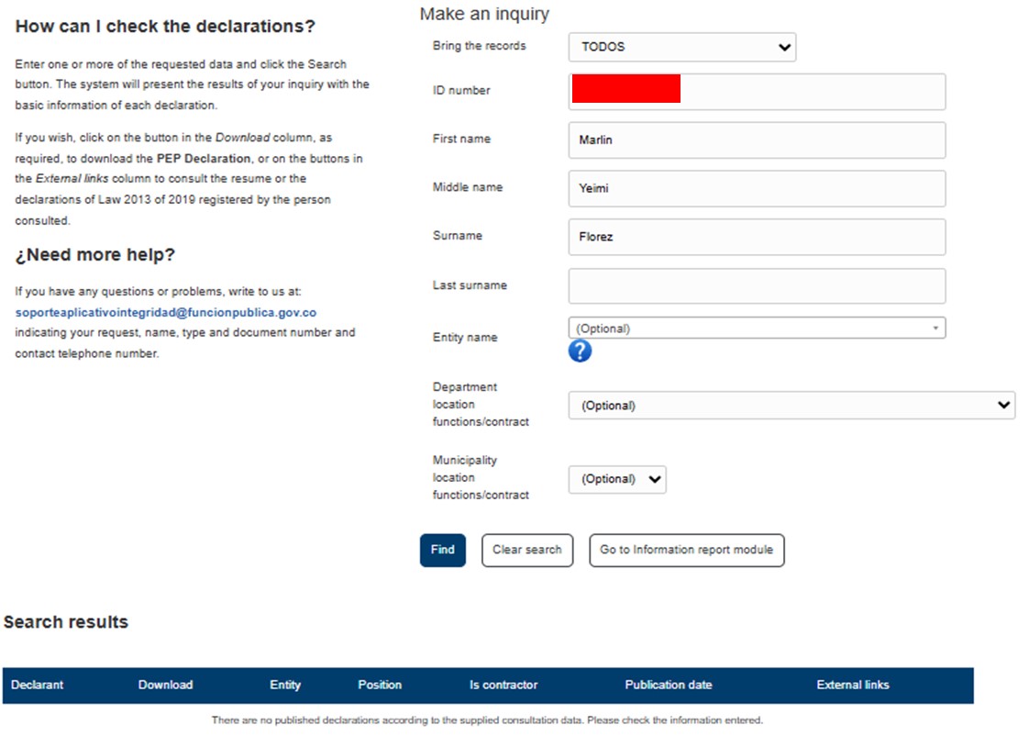The height and width of the screenshot is (736, 1029).
Task: Click the Clear search button
Action: tap(526, 551)
